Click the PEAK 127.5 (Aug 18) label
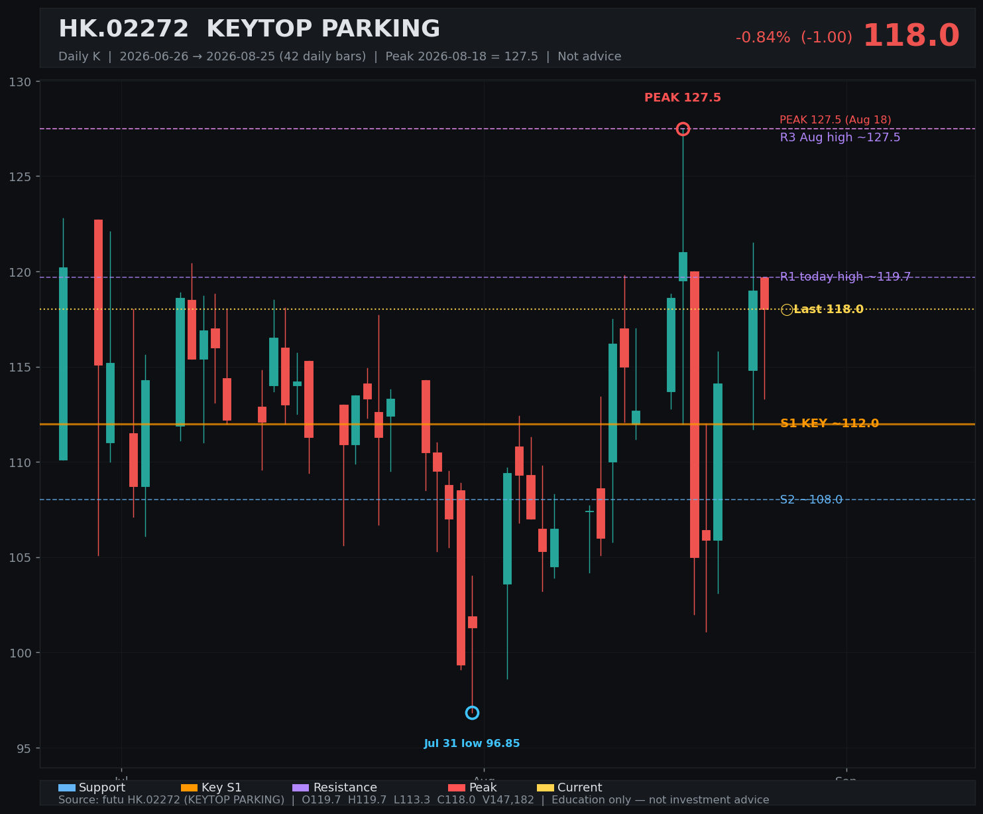The height and width of the screenshot is (814, 983). point(835,120)
